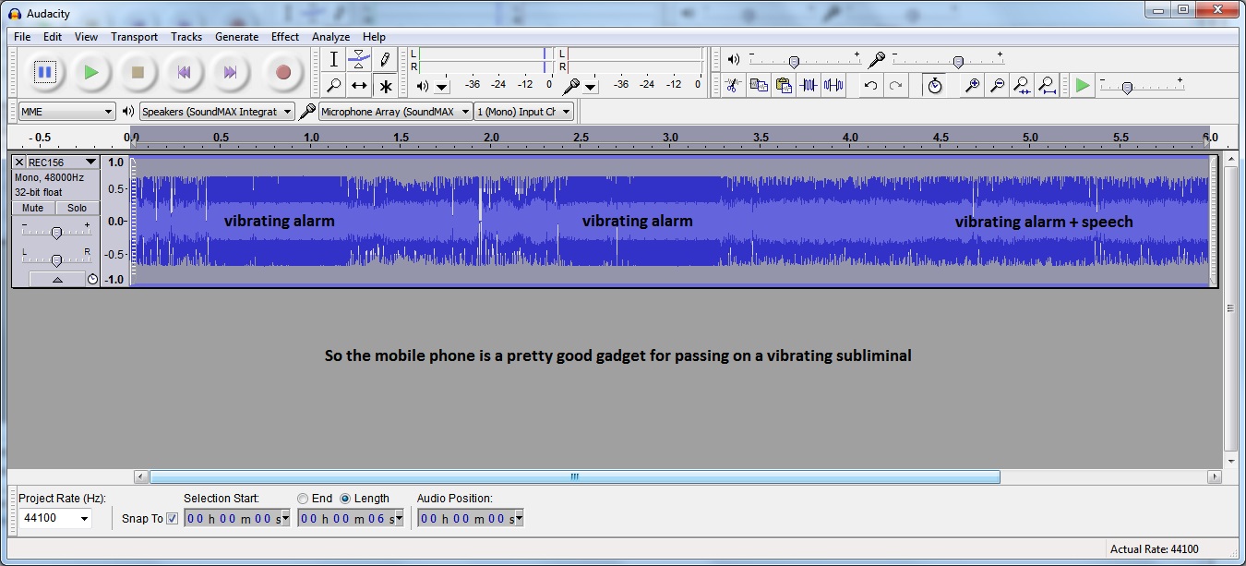
Task: Open the MME audio host dropdown
Action: [66, 112]
